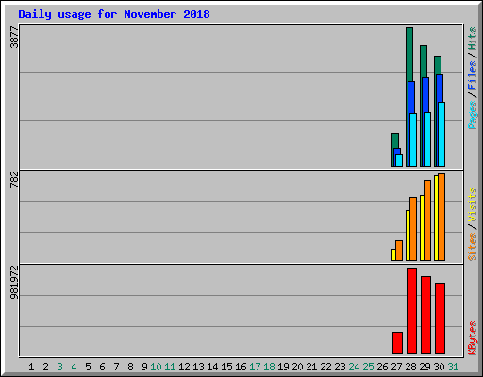Click green day label 3 on the x-axis
This screenshot has height=377, width=483.
pos(59,367)
